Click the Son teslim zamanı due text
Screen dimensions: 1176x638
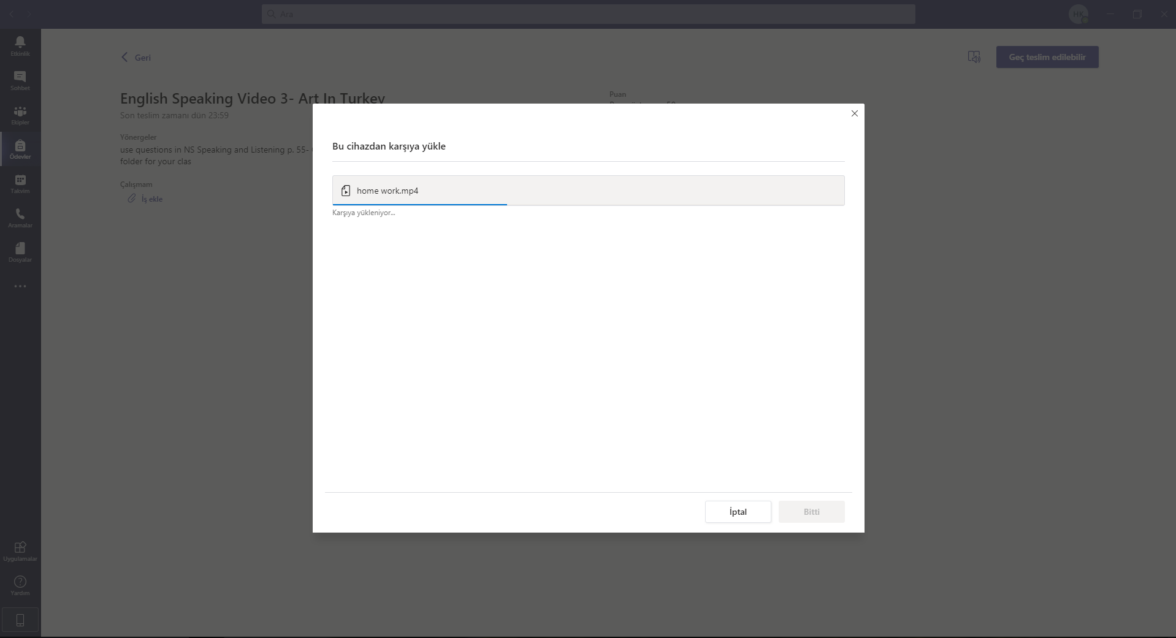click(174, 115)
